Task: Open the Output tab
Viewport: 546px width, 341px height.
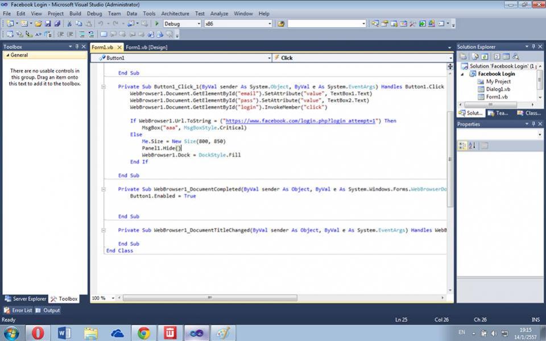Action: coord(48,310)
